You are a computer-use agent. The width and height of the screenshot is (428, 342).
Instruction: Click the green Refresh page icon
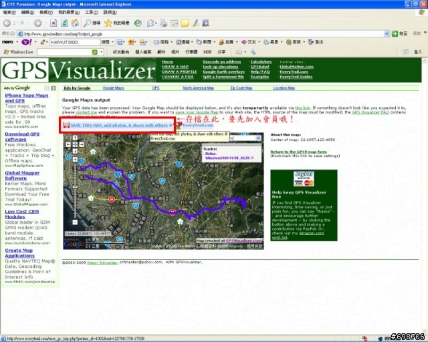click(64, 23)
